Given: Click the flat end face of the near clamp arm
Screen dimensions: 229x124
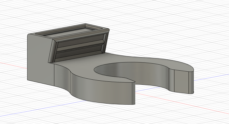Looking at the screenshot, I should 134,93.
